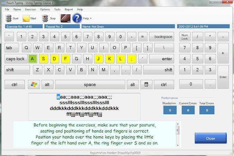Click the right alt key
This screenshot has height=156, width=234.
tap(133, 85)
